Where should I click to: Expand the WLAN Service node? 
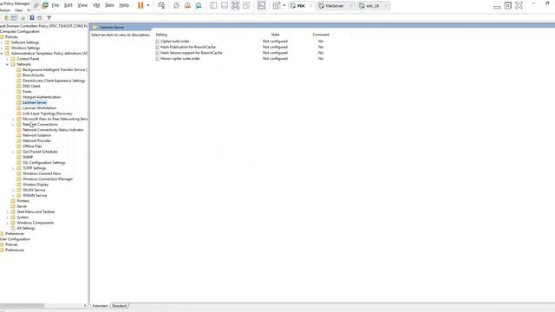14,190
